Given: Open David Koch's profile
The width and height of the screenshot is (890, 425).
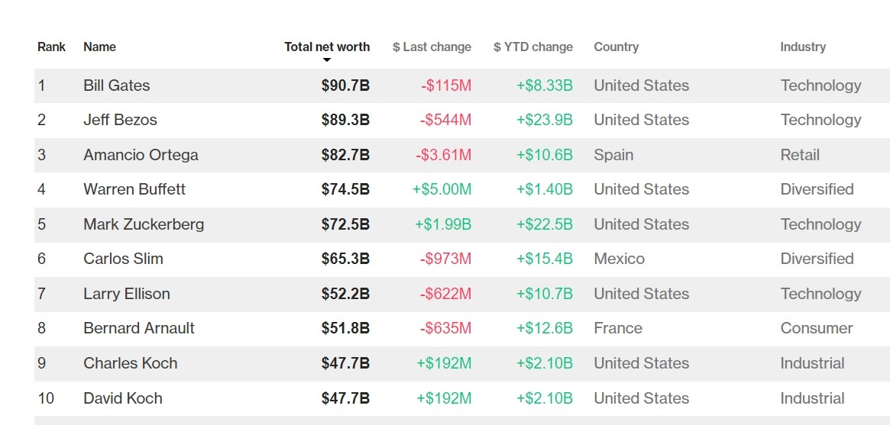Looking at the screenshot, I should click(x=123, y=398).
